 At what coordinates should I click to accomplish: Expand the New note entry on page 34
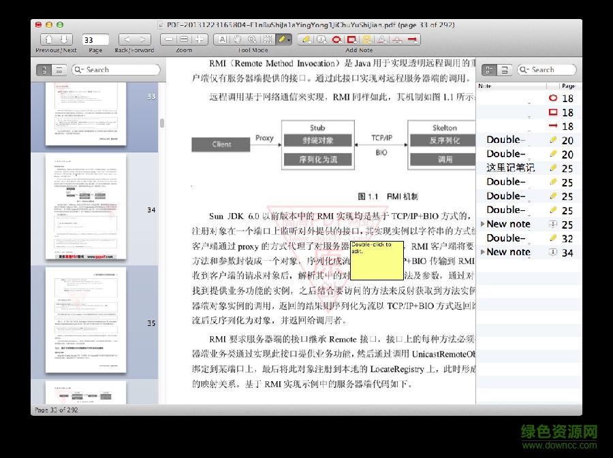483,252
